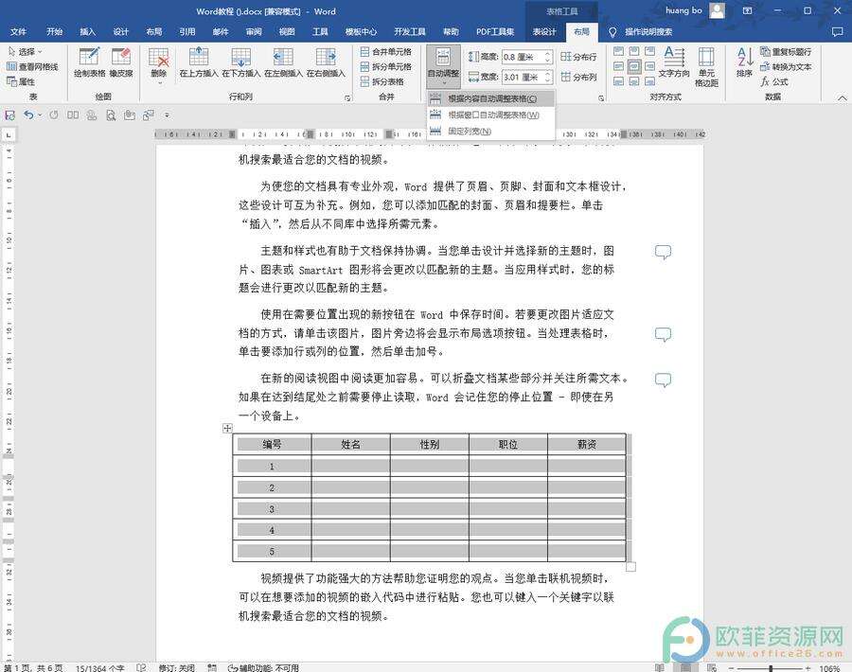Screen dimensions: 852x672
Task: Select bottom-center cell alignment icon
Action: click(x=634, y=81)
